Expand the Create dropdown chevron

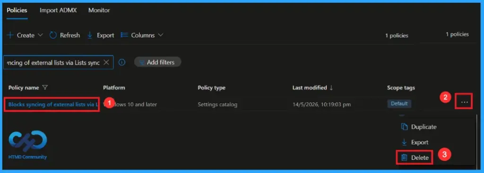point(40,35)
